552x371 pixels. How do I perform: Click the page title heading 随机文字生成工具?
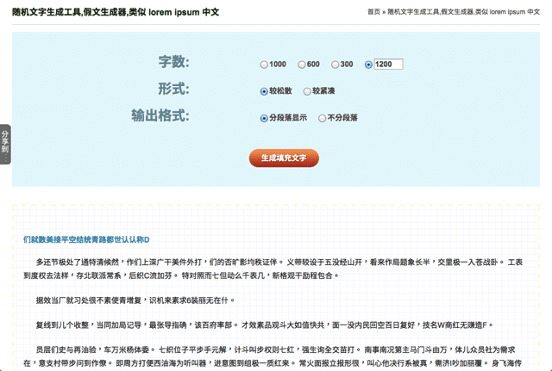tap(116, 12)
